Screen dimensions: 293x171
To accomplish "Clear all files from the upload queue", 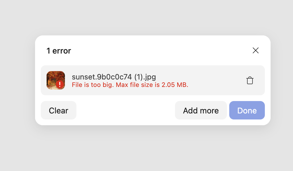I will pos(59,110).
